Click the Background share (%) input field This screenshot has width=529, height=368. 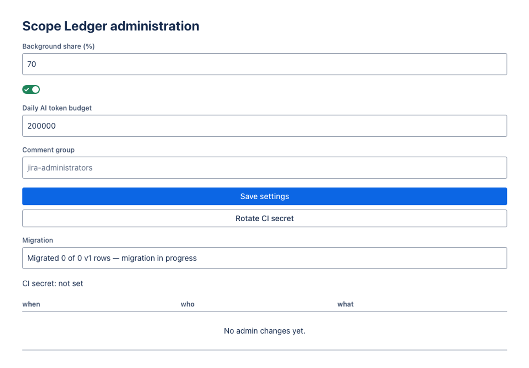point(264,64)
